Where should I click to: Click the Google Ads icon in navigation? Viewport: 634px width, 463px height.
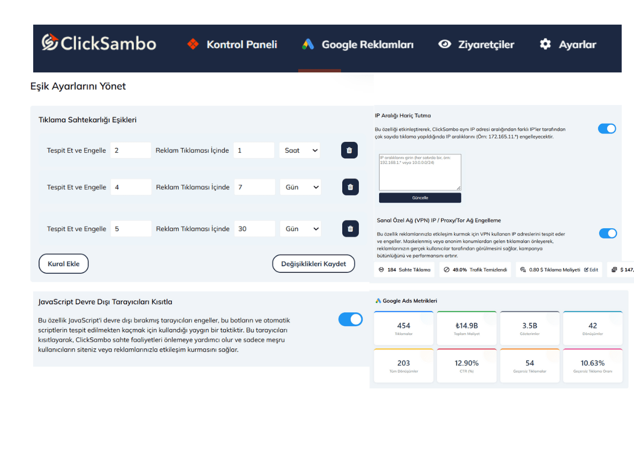(x=307, y=44)
